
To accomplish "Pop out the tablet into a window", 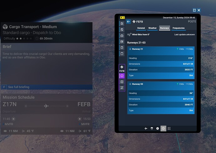I will [194, 10].
